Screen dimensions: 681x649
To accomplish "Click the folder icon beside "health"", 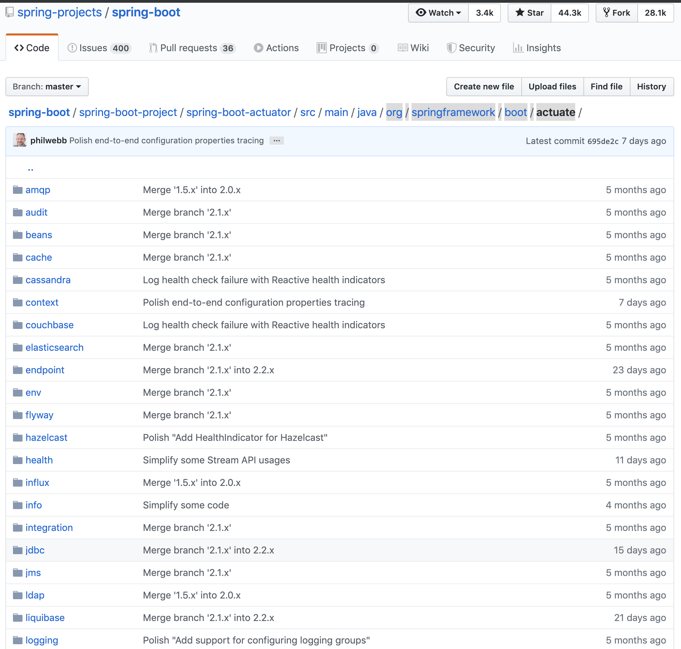I will point(17,460).
